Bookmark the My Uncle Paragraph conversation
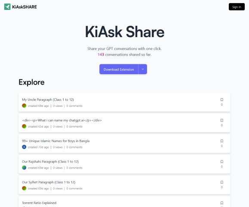This screenshot has height=207, width=249. pyautogui.click(x=222, y=100)
